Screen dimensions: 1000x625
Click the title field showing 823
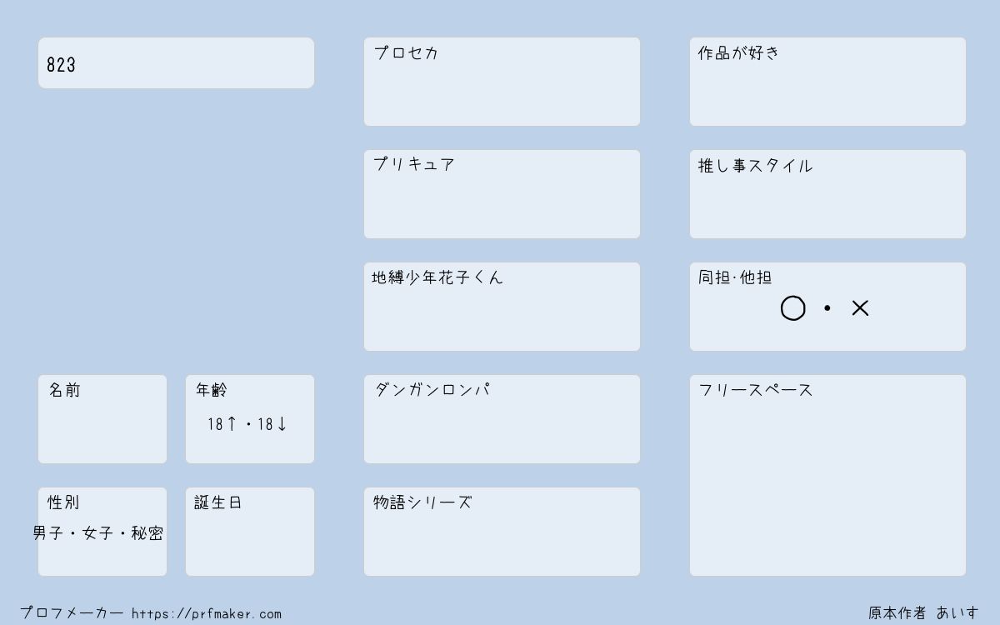coord(176,62)
